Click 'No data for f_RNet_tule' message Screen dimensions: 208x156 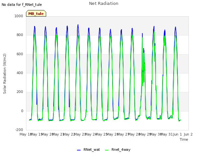pyautogui.click(x=22, y=5)
